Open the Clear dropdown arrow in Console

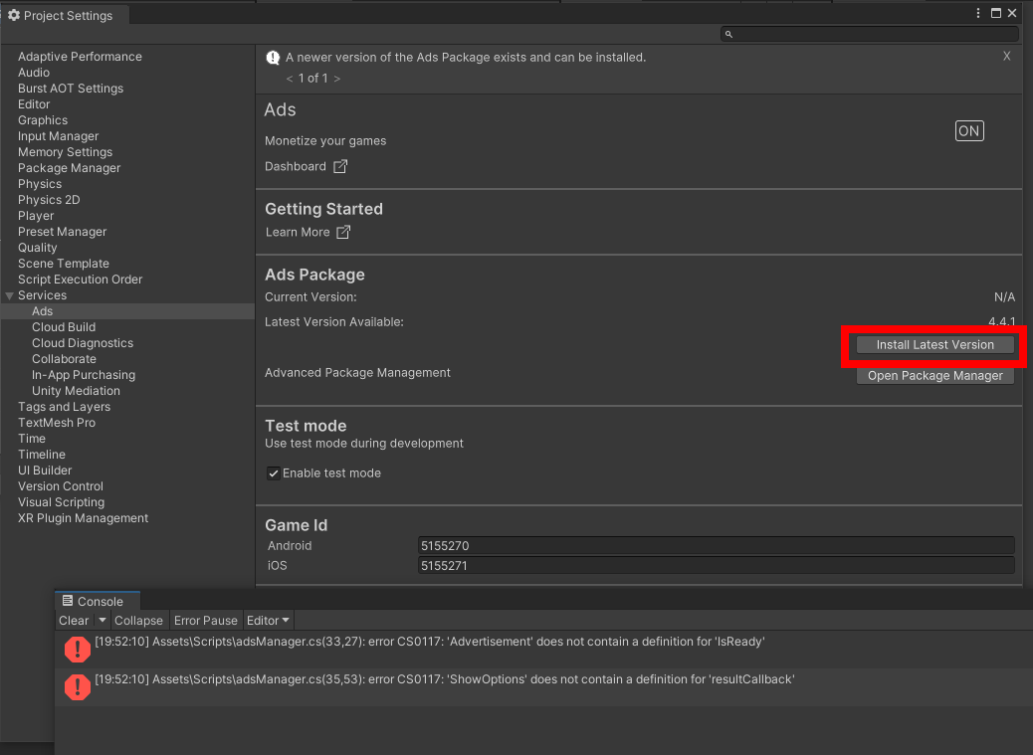103,620
